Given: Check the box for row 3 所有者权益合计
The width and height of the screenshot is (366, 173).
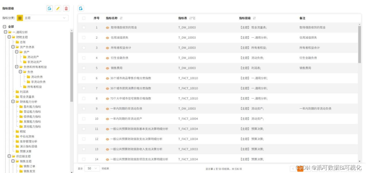Looking at the screenshot, I should click(84, 48).
